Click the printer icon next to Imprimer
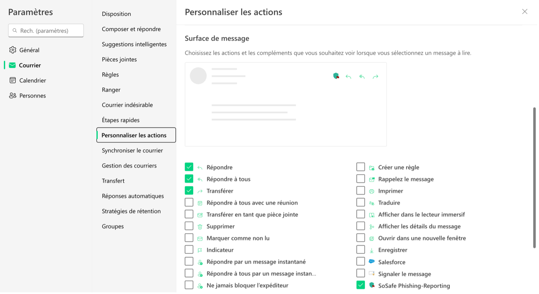The height and width of the screenshot is (294, 539). tap(372, 191)
